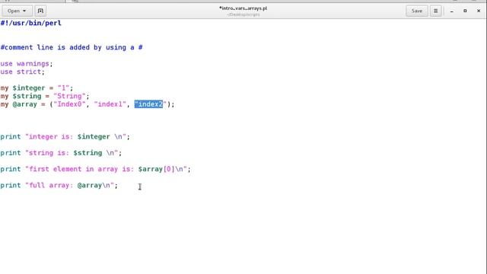
Task: Click the "$integer" variable in its declaration line
Action: pyautogui.click(x=29, y=88)
